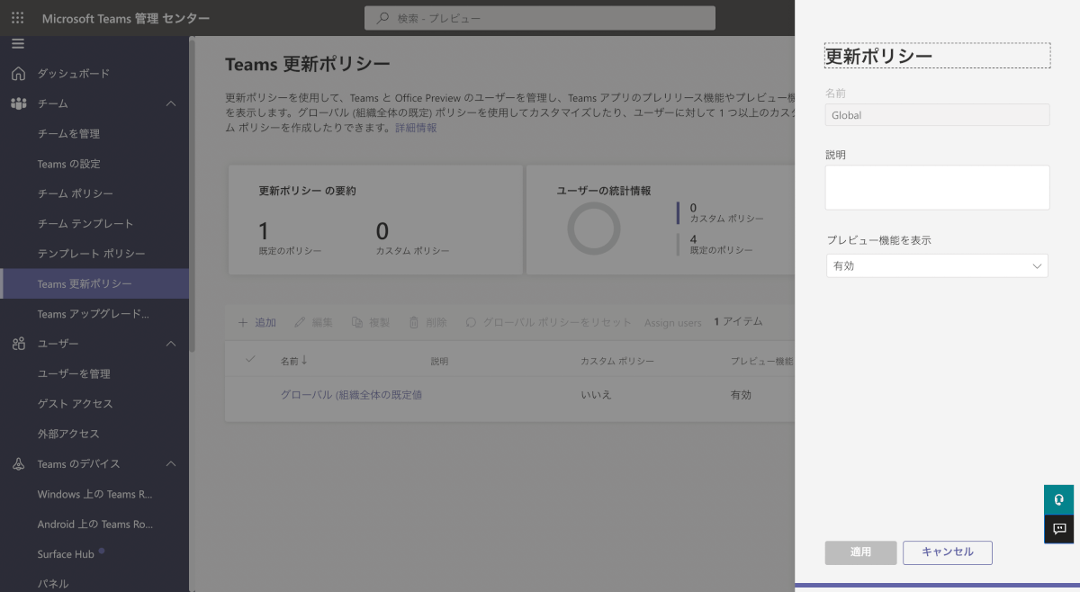Image resolution: width=1080 pixels, height=592 pixels.
Task: Open the プレビュー機能を表示 dropdown showing 有効
Action: pos(937,265)
